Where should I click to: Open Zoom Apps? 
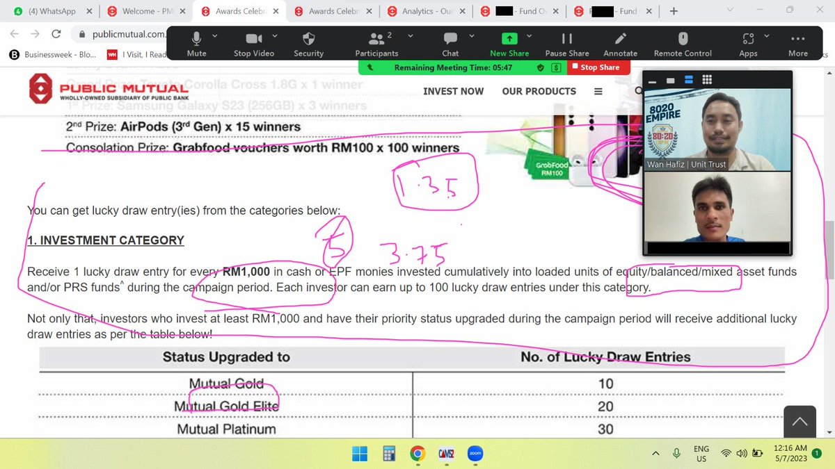coord(748,44)
